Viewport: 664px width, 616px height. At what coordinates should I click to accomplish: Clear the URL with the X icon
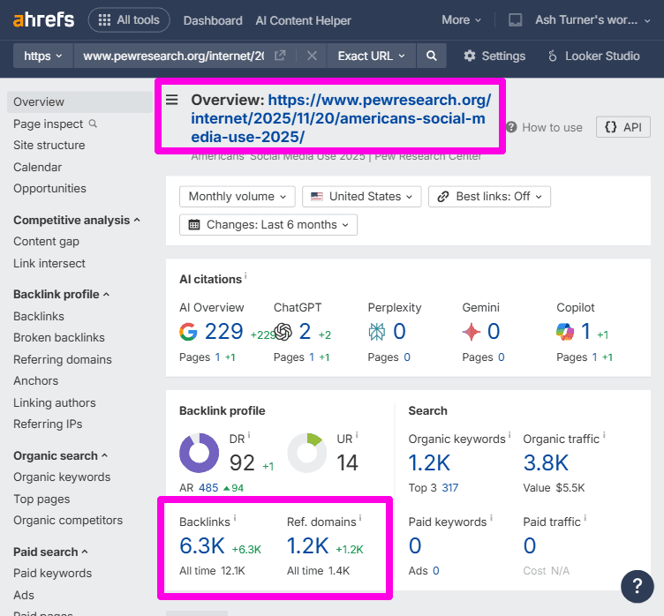[312, 56]
